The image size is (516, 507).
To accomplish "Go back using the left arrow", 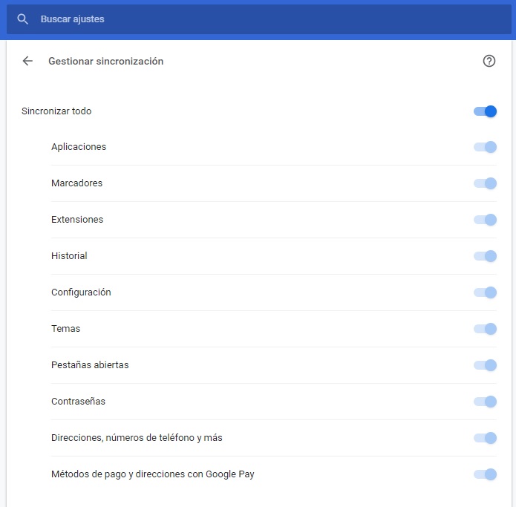I will click(28, 61).
